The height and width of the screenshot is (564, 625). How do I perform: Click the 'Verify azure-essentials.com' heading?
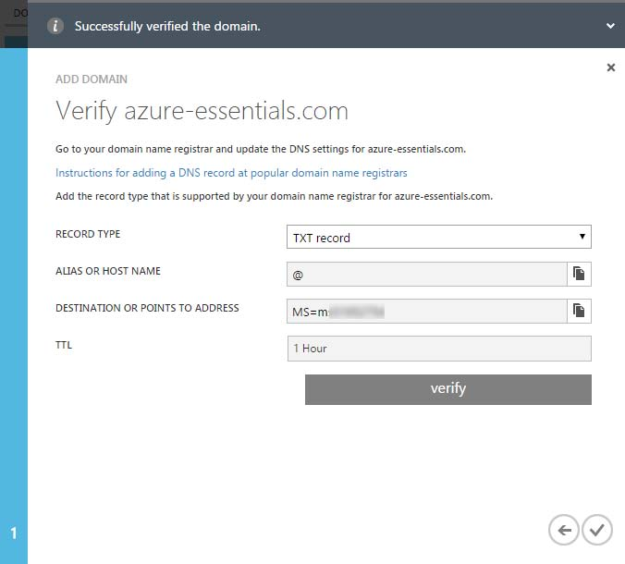point(202,112)
